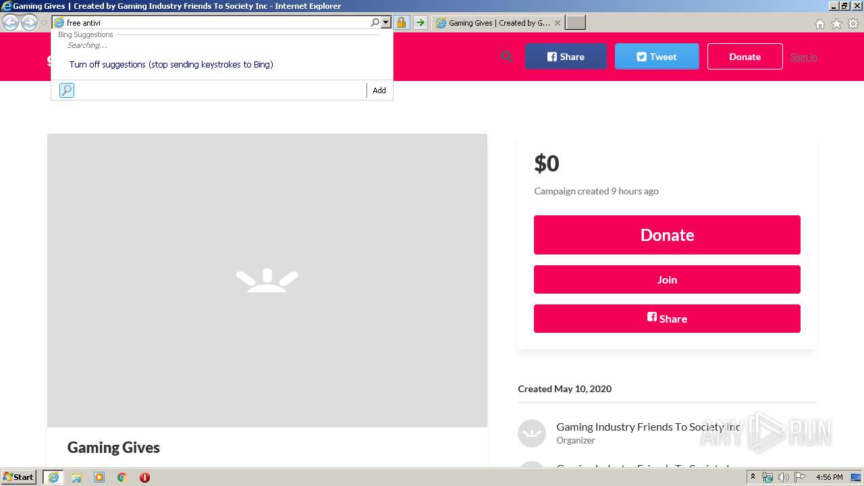Viewport: 864px width, 486px height.
Task: Click the security lock icon
Action: tap(401, 22)
